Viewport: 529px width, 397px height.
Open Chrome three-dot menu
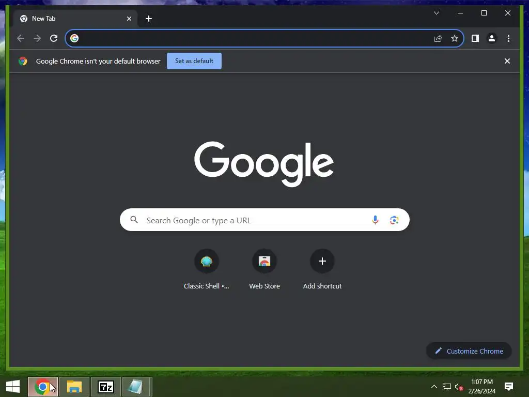pyautogui.click(x=508, y=38)
